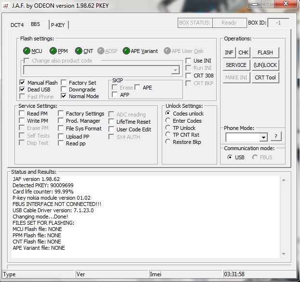Check the Read PM option

[22, 114]
